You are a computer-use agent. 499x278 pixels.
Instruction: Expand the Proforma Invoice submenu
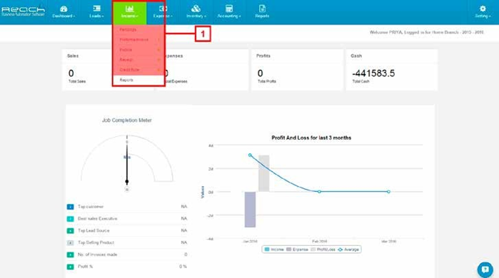pos(138,40)
